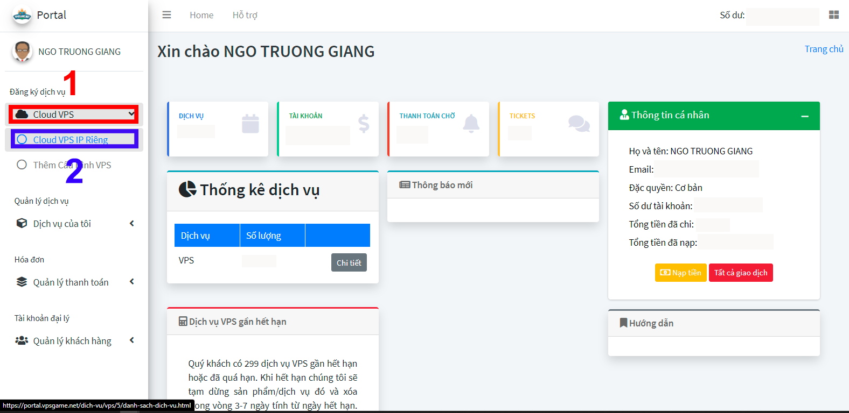Select the Cloud VPS IP Riêng option
The height and width of the screenshot is (413, 849).
[x=71, y=139]
